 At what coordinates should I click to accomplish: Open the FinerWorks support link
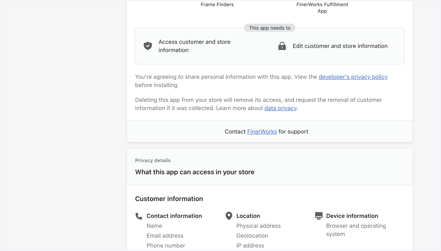click(262, 132)
